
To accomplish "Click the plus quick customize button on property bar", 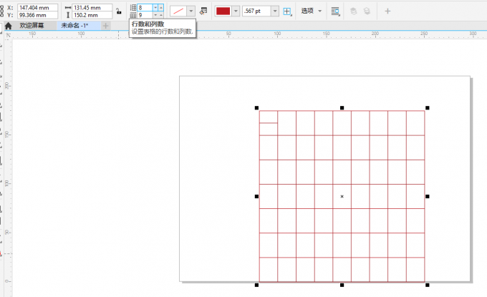I will tap(387, 11).
